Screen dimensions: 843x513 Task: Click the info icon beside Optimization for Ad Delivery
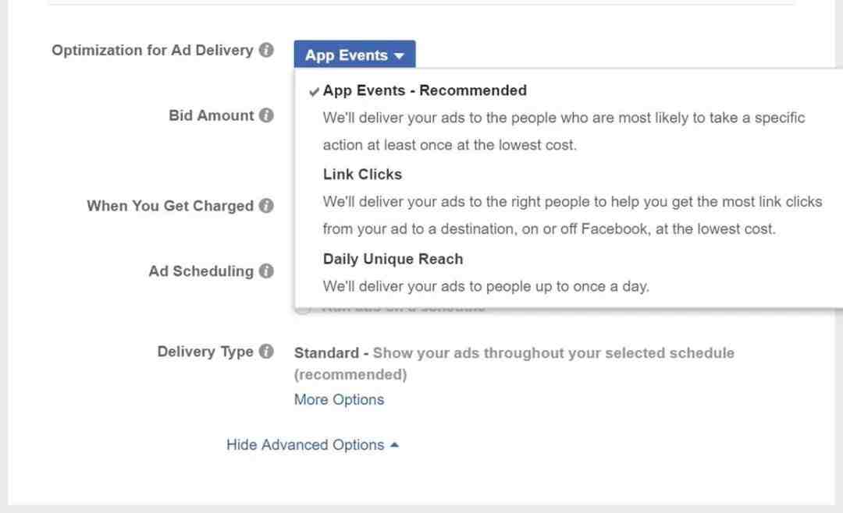click(x=266, y=51)
